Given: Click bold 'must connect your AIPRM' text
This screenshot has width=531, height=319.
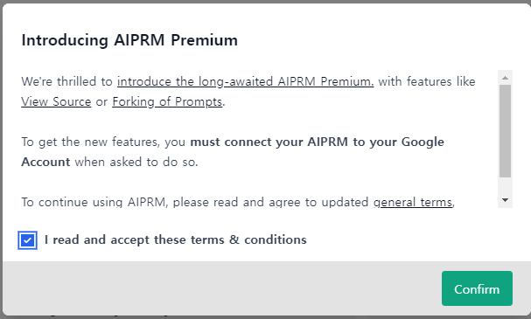Looking at the screenshot, I should coord(269,142).
